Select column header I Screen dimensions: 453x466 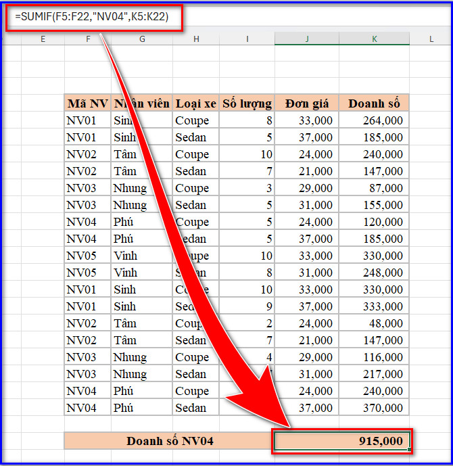247,39
